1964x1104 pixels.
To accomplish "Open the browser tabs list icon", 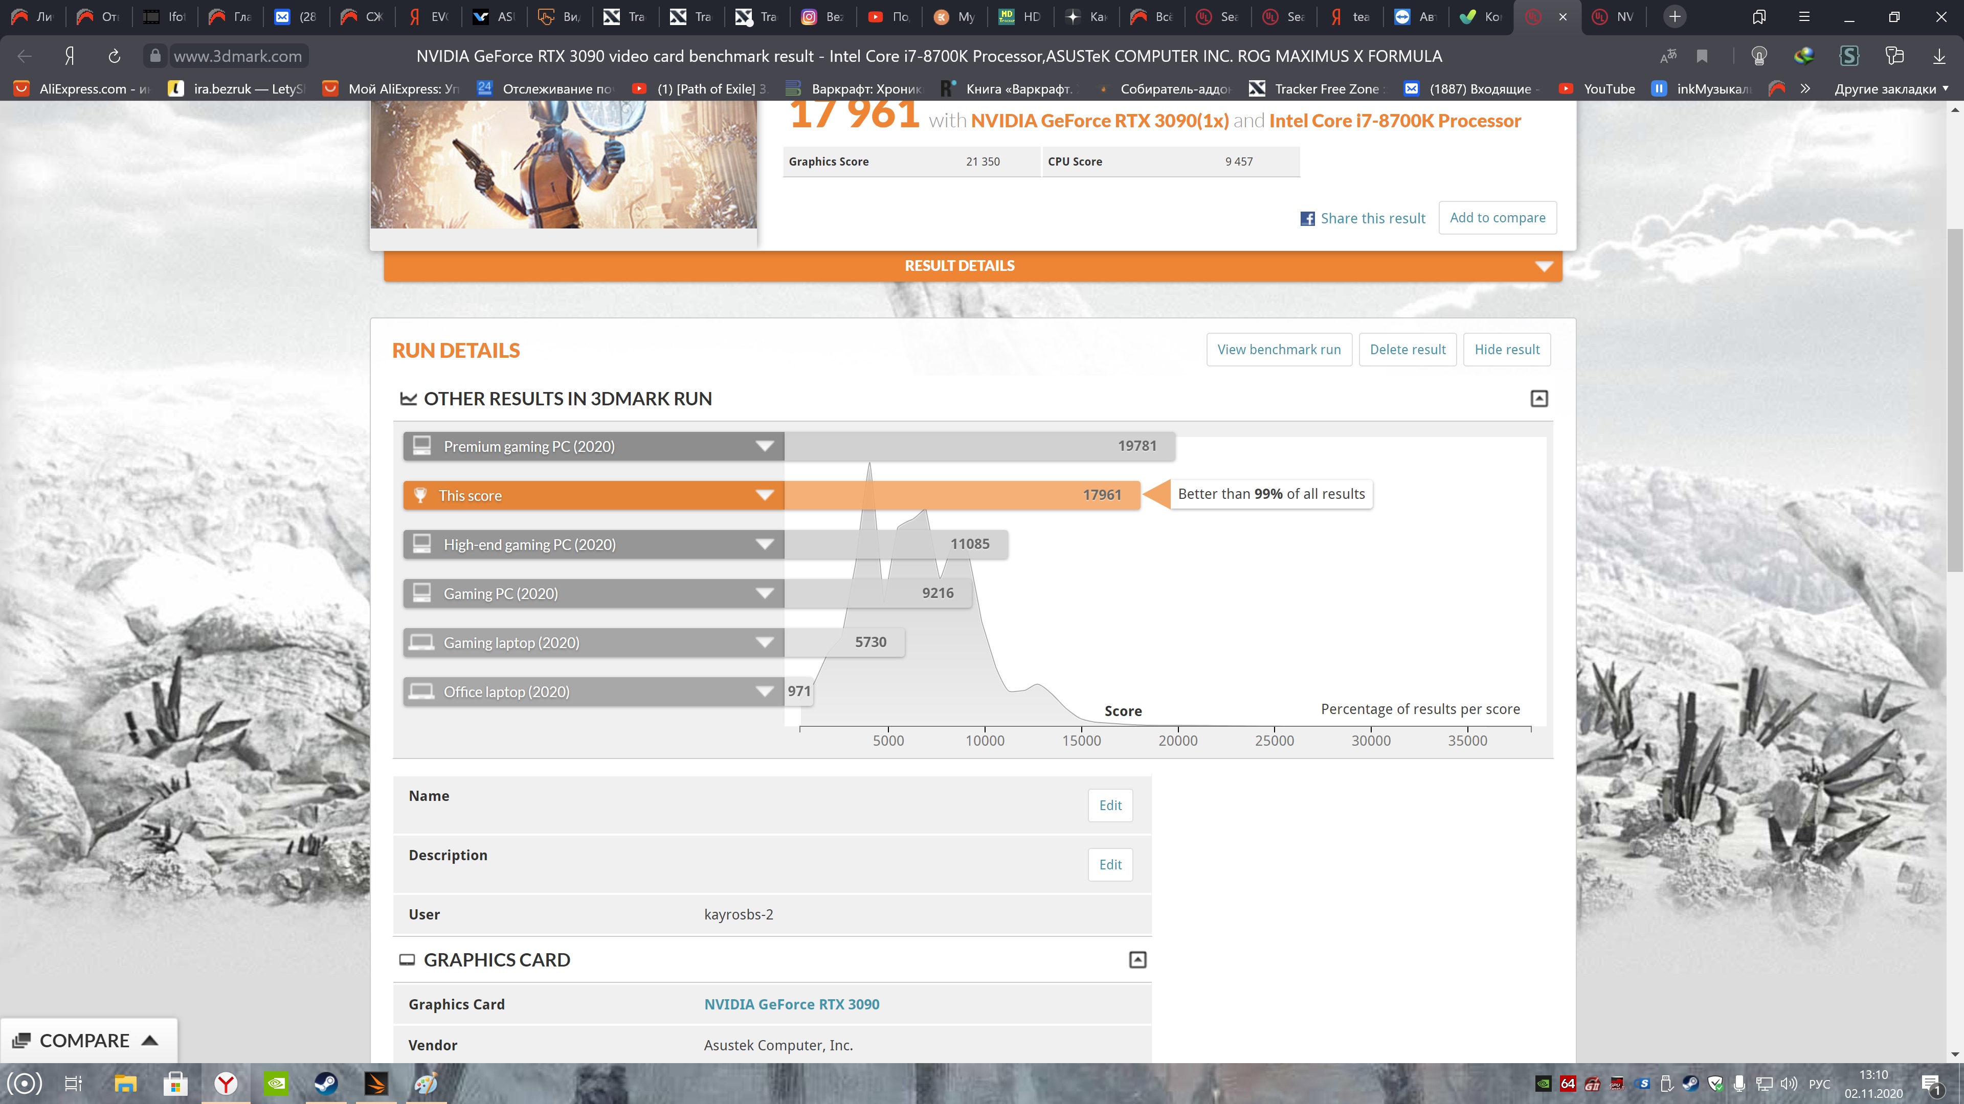I will click(1759, 17).
